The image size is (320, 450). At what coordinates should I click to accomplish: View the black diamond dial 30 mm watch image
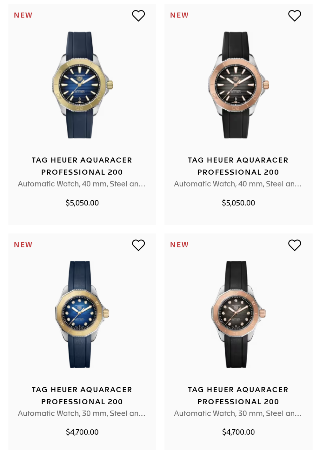coord(238,314)
